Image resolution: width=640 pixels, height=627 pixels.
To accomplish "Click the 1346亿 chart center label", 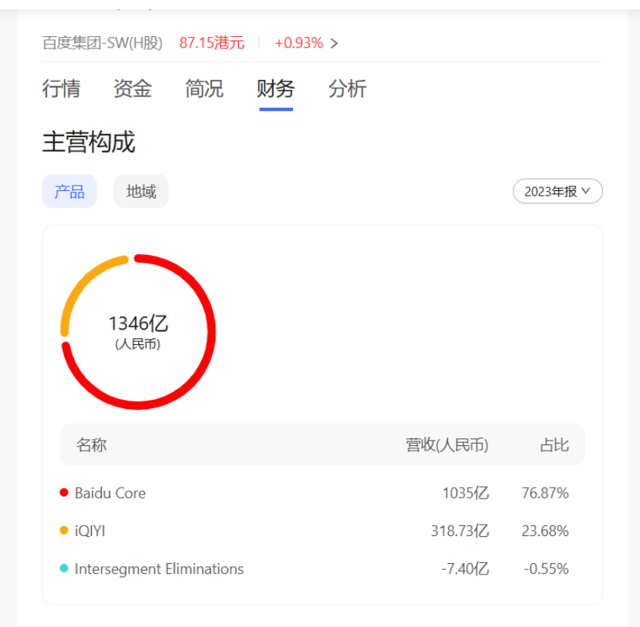I will pyautogui.click(x=139, y=324).
